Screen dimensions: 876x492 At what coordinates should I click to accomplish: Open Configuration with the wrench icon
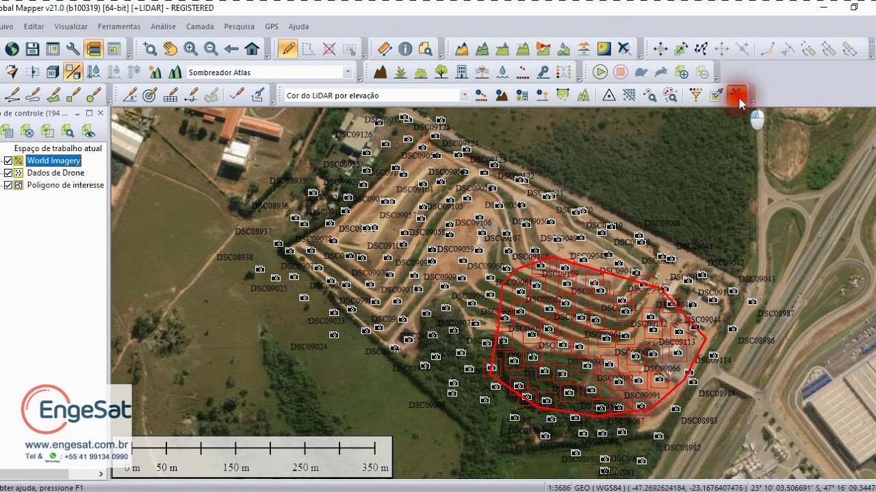(73, 49)
